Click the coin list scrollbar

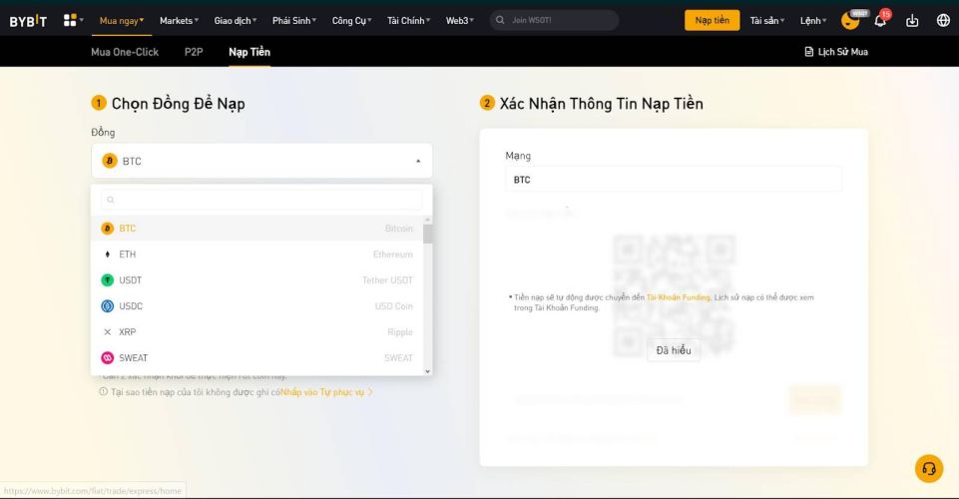[428, 235]
